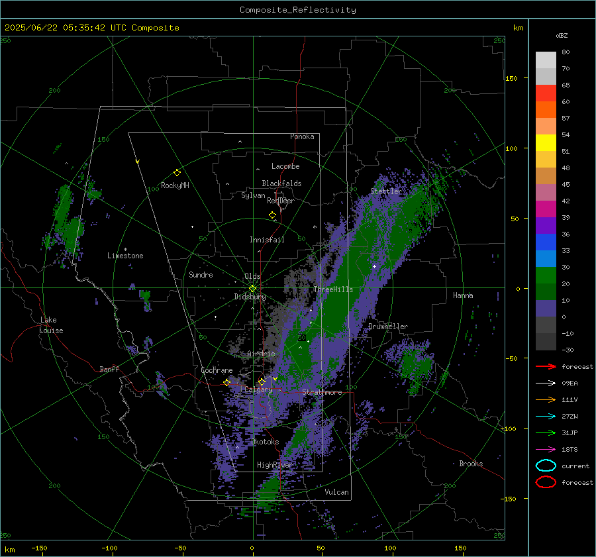The height and width of the screenshot is (557, 596).
Task: Click the Limestone label
Action: [125, 256]
